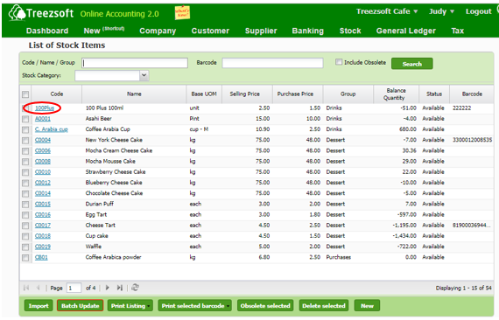Screen dimensions: 499x320
Task: Click barcode value 222222
Action: click(461, 108)
